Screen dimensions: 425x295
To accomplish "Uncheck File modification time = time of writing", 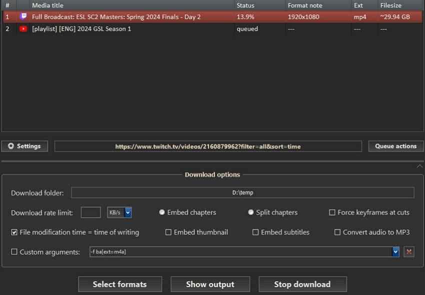I will (x=14, y=232).
